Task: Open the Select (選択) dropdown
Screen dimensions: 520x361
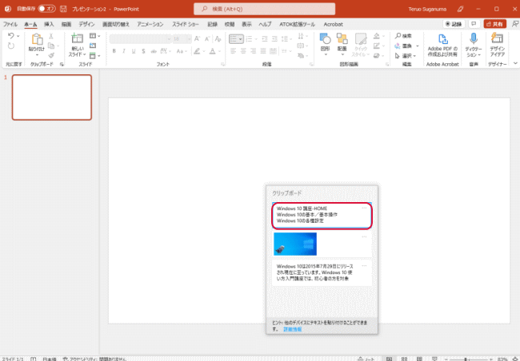Action: click(x=406, y=56)
